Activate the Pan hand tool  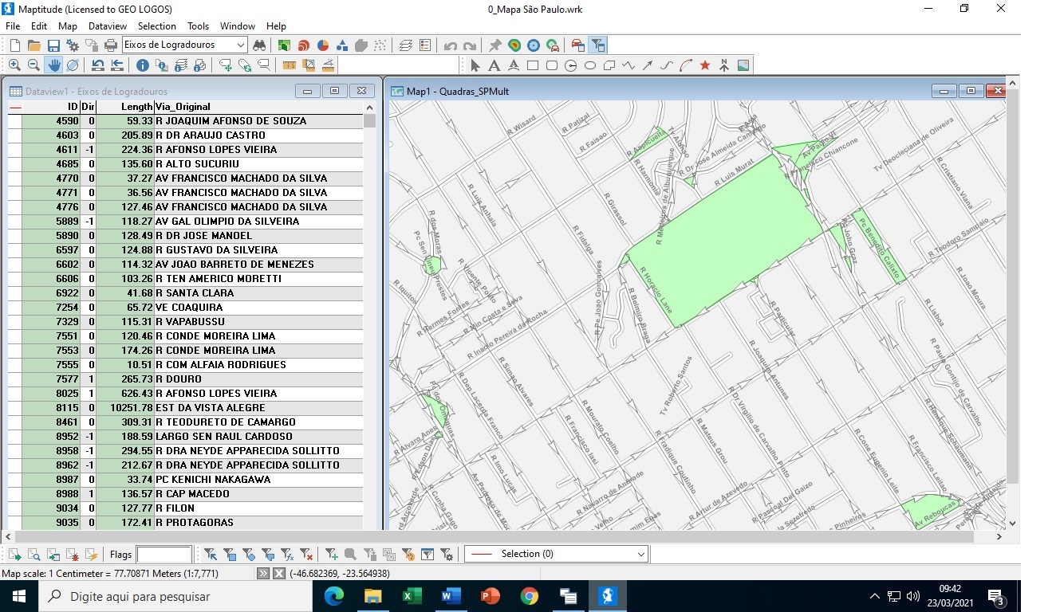pos(53,65)
